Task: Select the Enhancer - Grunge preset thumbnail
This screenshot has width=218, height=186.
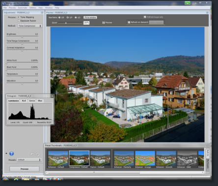Action: click(145, 159)
